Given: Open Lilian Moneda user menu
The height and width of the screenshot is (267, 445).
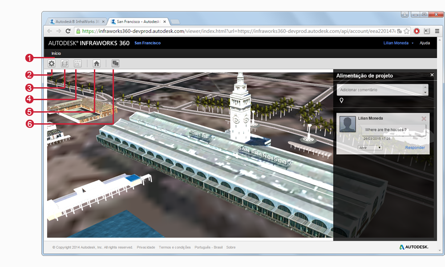Looking at the screenshot, I should pos(398,43).
